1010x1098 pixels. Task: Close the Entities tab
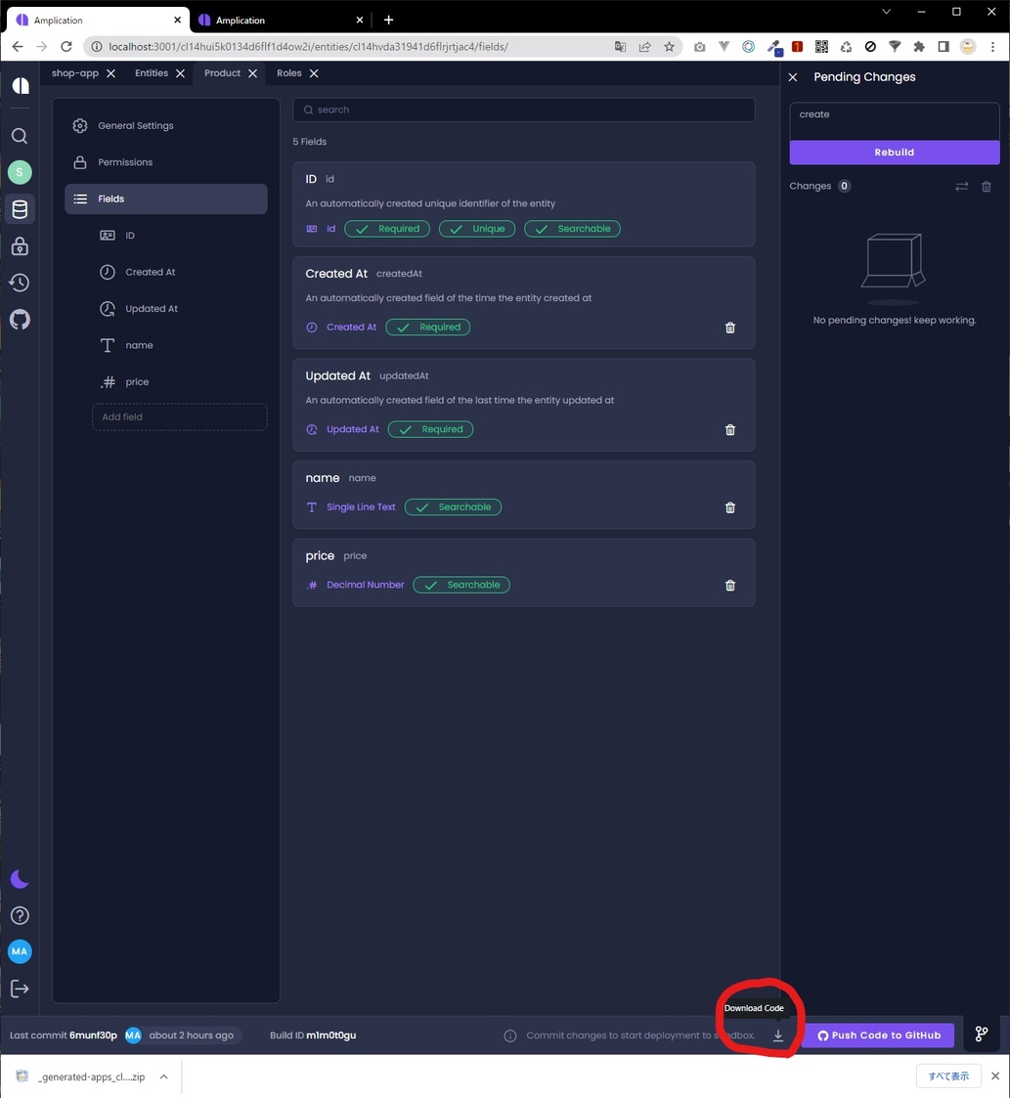(x=180, y=73)
